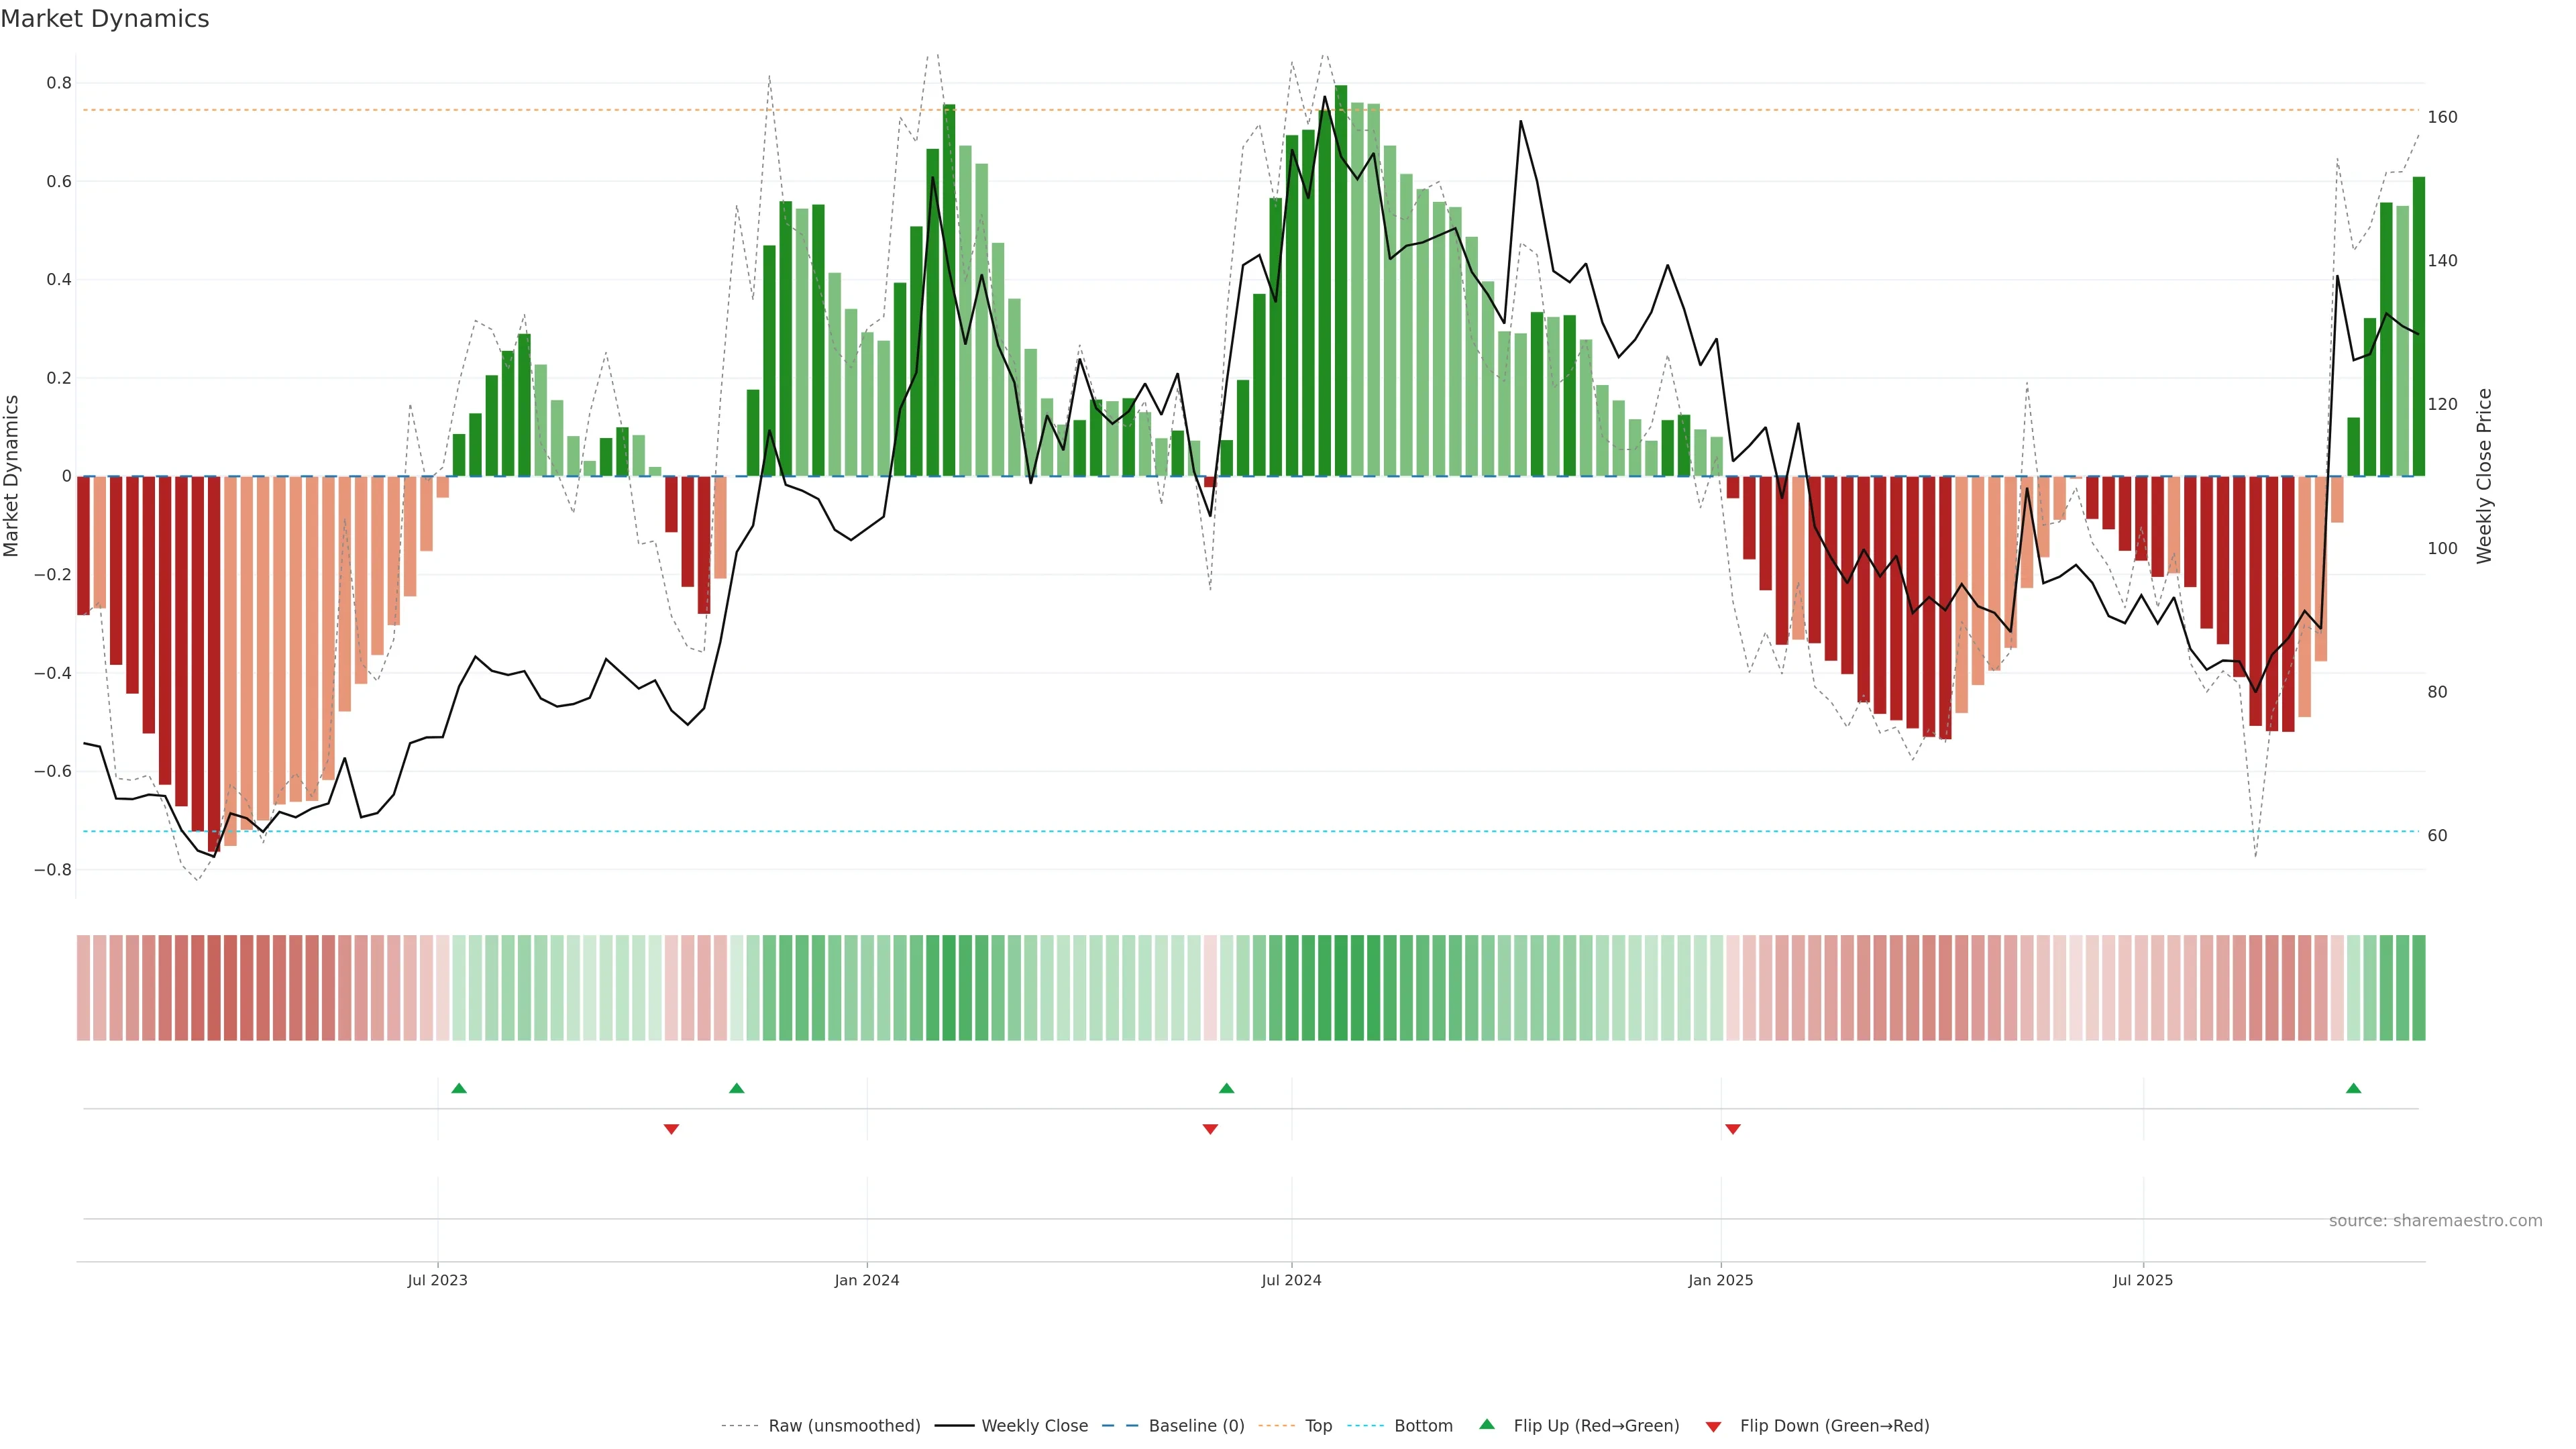The image size is (2576, 1449).
Task: Toggle the Top legend entry
Action: 1318,1426
